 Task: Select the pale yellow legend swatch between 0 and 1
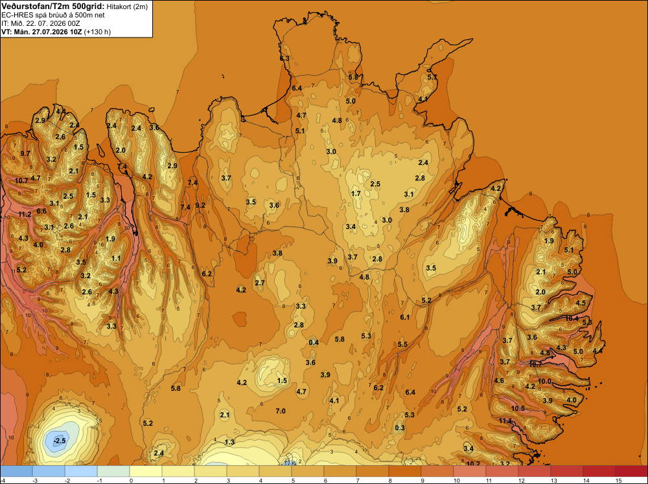tap(146, 471)
